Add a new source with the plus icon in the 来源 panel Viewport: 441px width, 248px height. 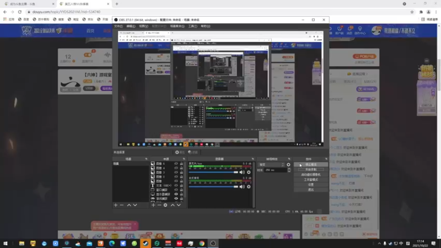pos(153,205)
